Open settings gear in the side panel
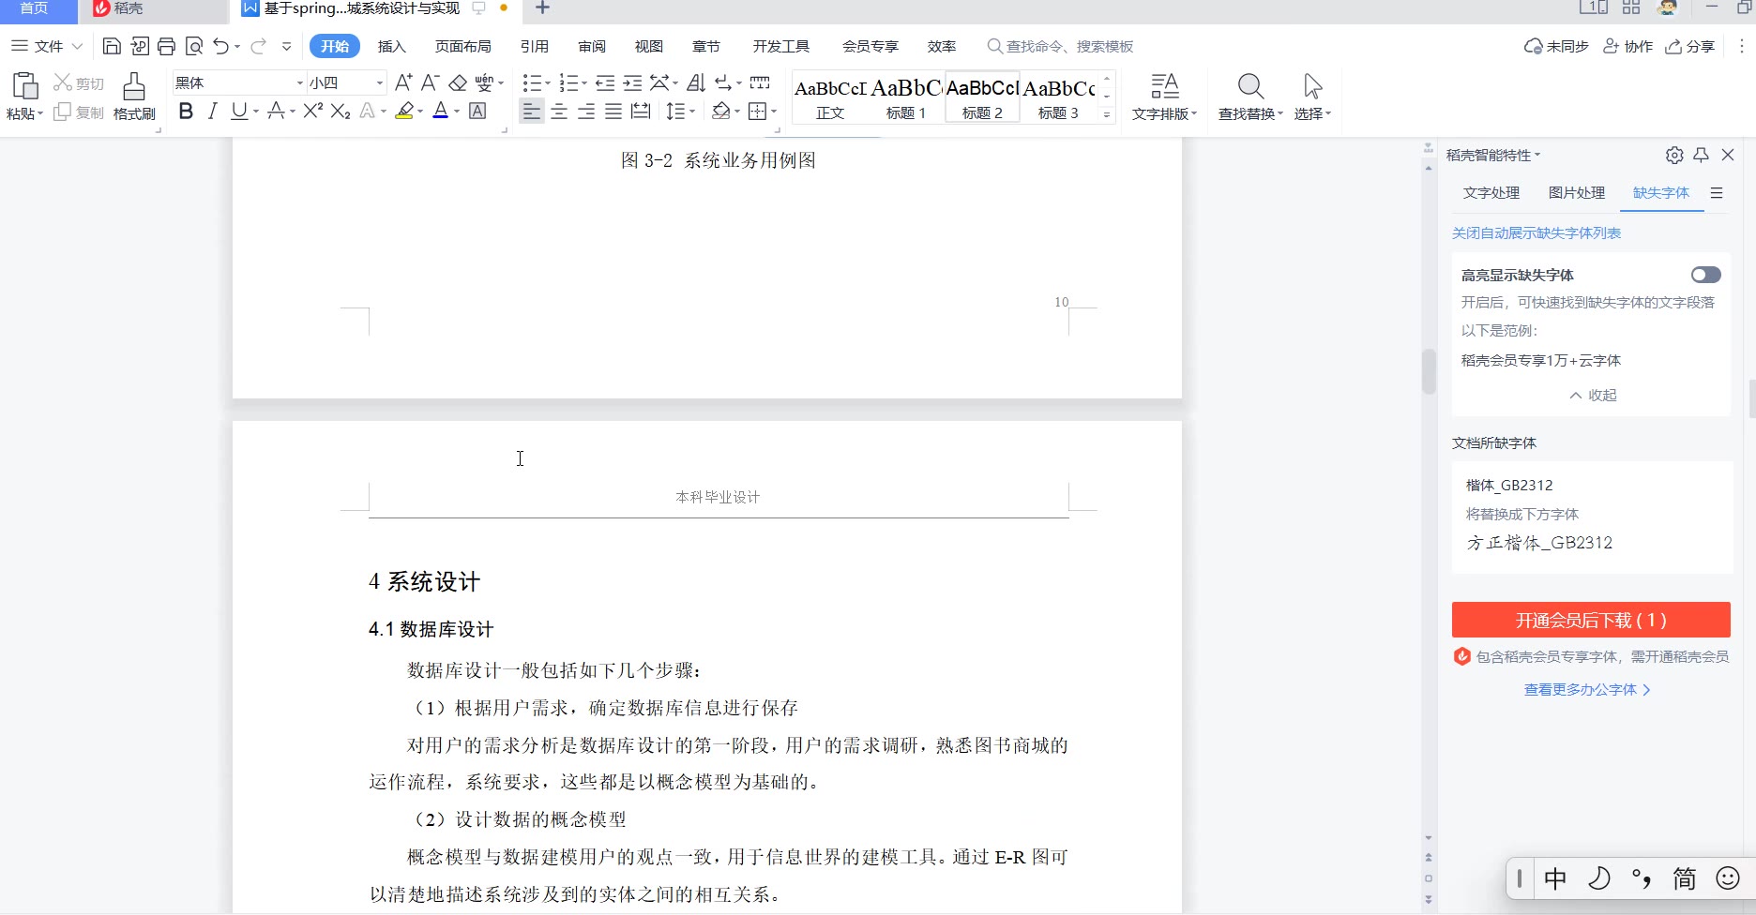Viewport: 1756px width, 915px height. coord(1674,155)
